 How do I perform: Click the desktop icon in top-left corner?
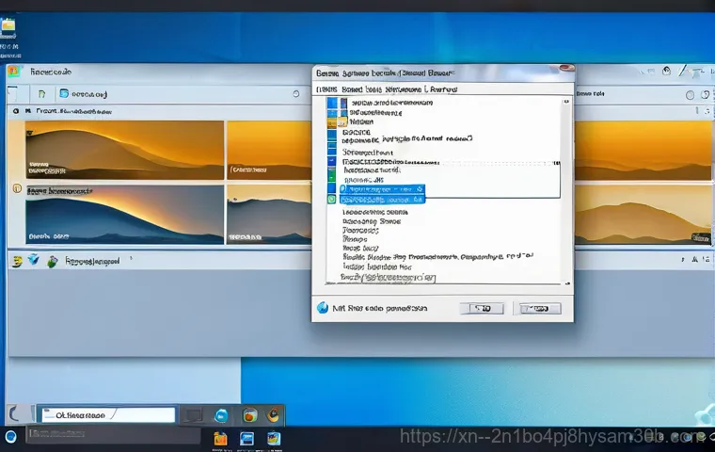(x=8, y=25)
